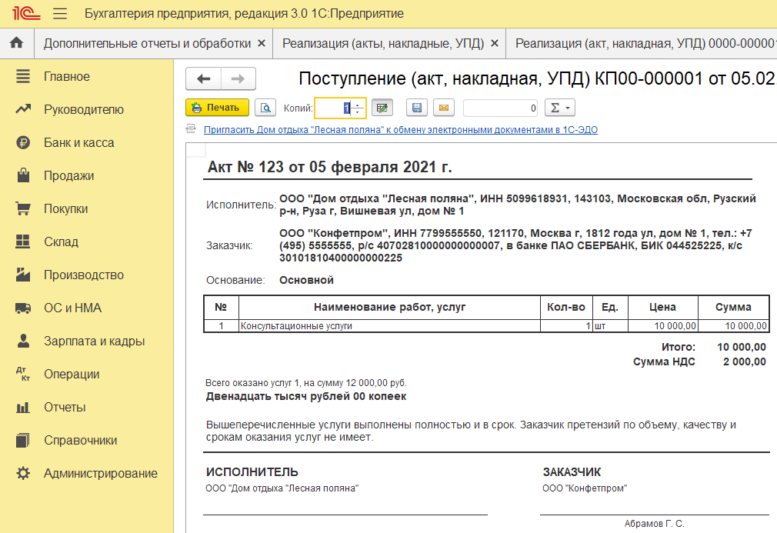Open the Продажи menu section
This screenshot has height=533, width=777.
pyautogui.click(x=69, y=175)
